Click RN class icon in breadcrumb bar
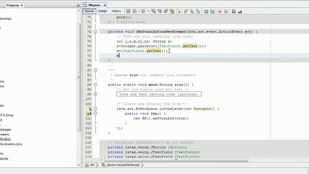 click(x=87, y=165)
